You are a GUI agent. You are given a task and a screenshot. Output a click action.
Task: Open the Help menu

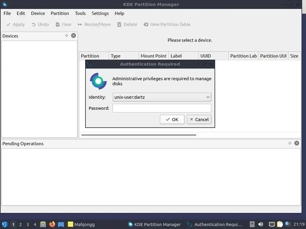click(x=119, y=13)
